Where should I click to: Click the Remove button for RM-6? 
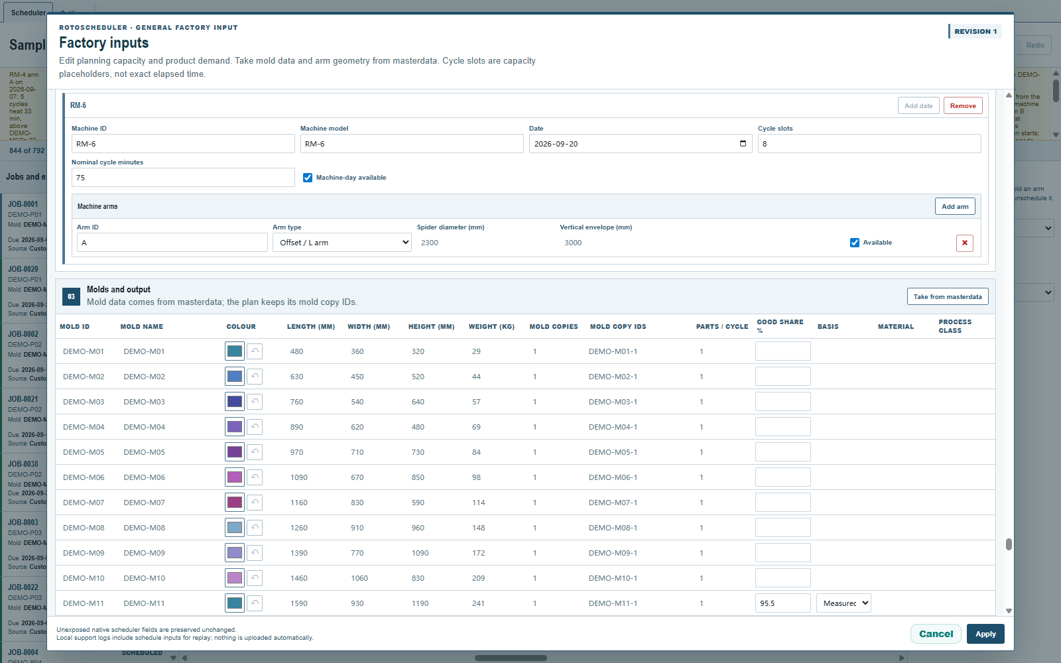(x=963, y=106)
